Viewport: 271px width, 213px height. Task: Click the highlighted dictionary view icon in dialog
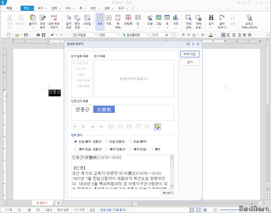tap(157, 127)
